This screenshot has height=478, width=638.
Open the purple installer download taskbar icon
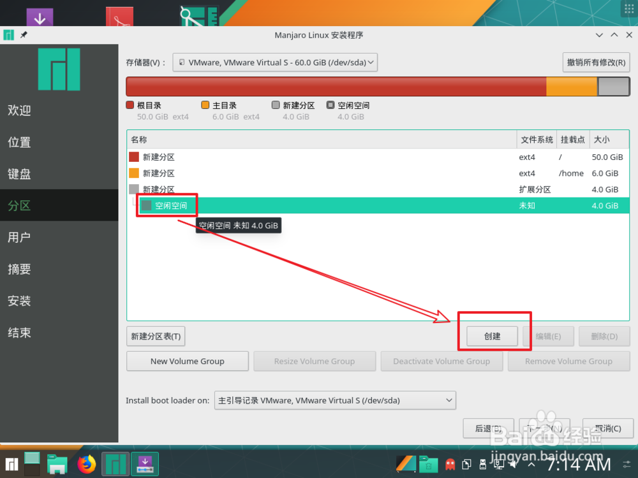pos(145,464)
